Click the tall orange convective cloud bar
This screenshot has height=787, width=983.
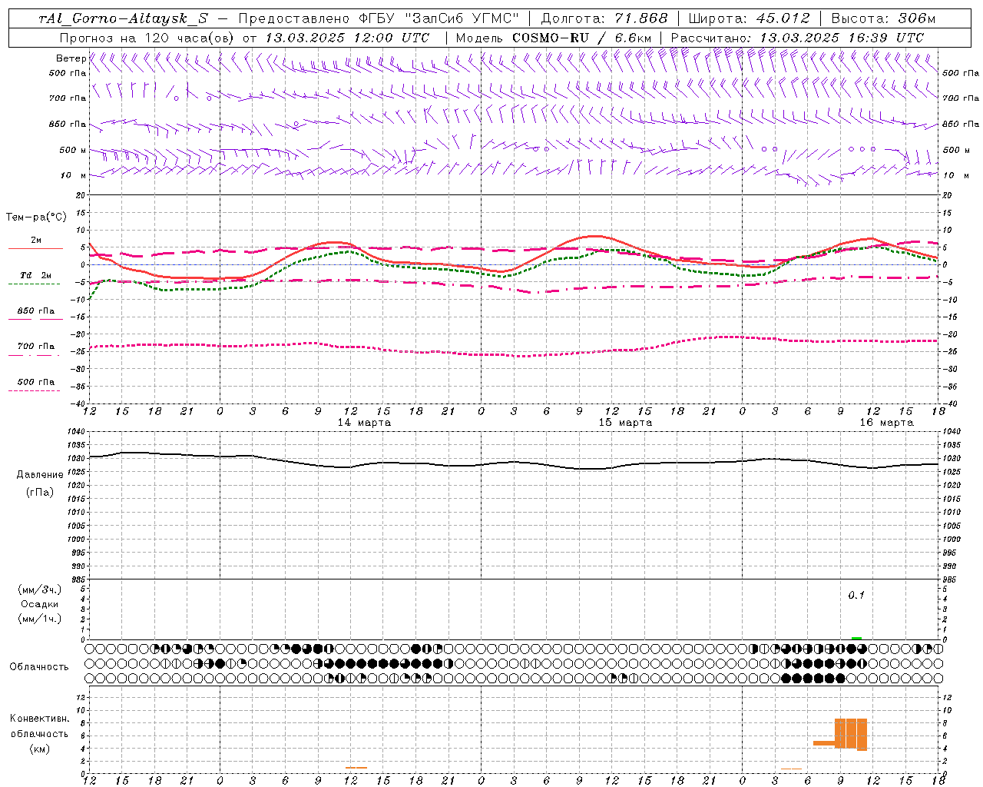pos(850,733)
